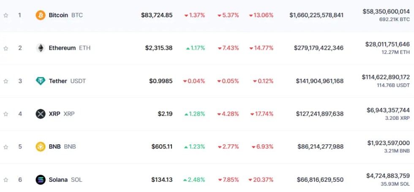Click Solana's 20.37% seven-day change
This screenshot has height=192, width=414.
[x=261, y=180]
